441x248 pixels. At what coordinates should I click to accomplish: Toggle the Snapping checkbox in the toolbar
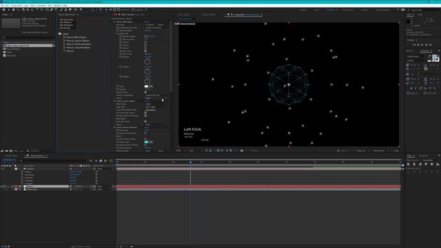click(x=133, y=10)
